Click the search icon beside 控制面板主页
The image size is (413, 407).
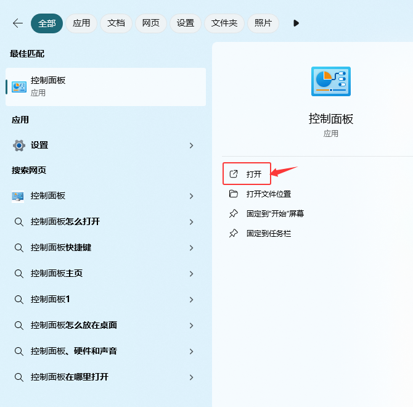click(x=18, y=274)
